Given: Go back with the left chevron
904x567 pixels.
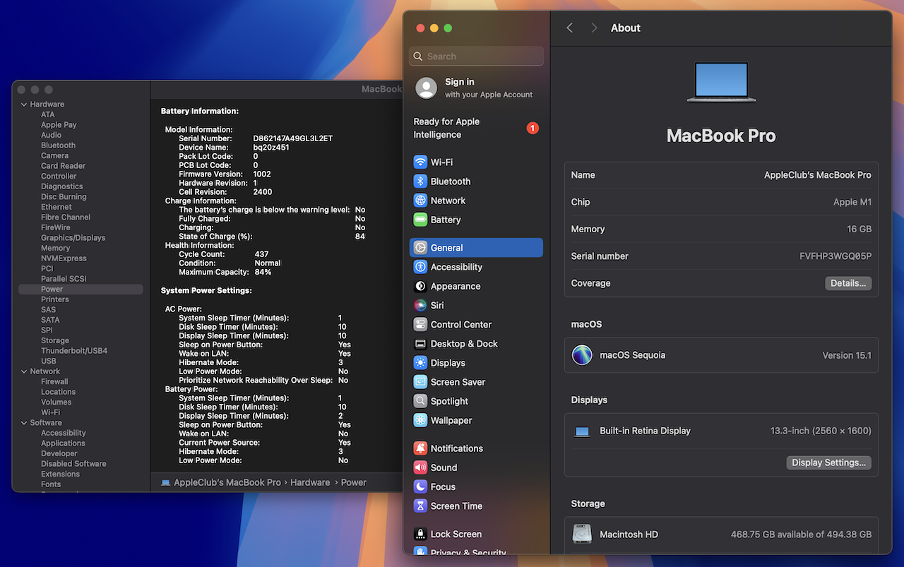Looking at the screenshot, I should pyautogui.click(x=570, y=28).
